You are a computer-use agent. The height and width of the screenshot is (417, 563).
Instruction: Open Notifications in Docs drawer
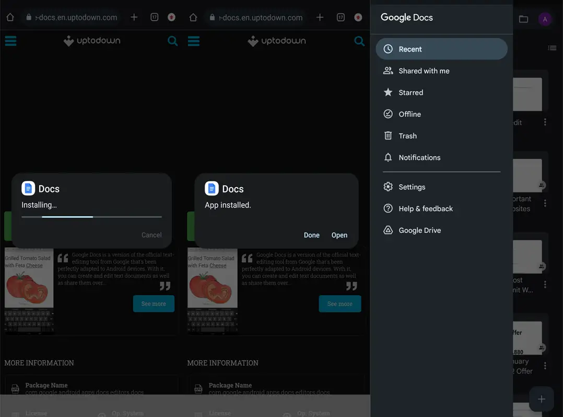(x=442, y=157)
